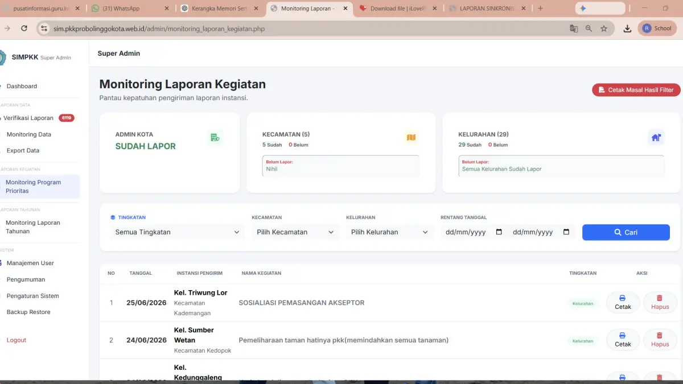Viewport: 683px width, 384px height.
Task: Click the Cari search button
Action: click(x=626, y=232)
